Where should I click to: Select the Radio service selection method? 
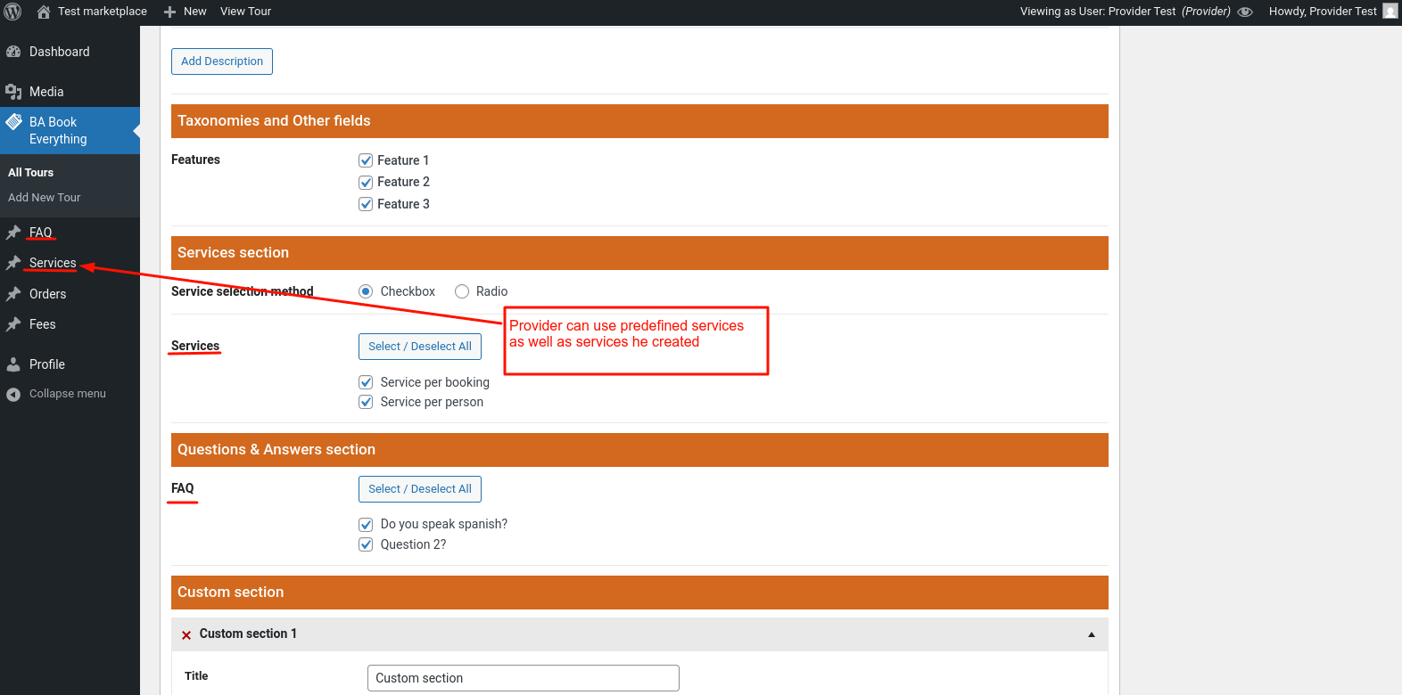click(x=462, y=291)
